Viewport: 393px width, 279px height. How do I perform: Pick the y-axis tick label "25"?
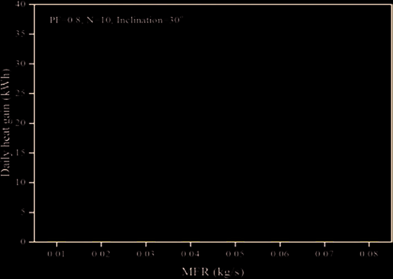(x=20, y=93)
